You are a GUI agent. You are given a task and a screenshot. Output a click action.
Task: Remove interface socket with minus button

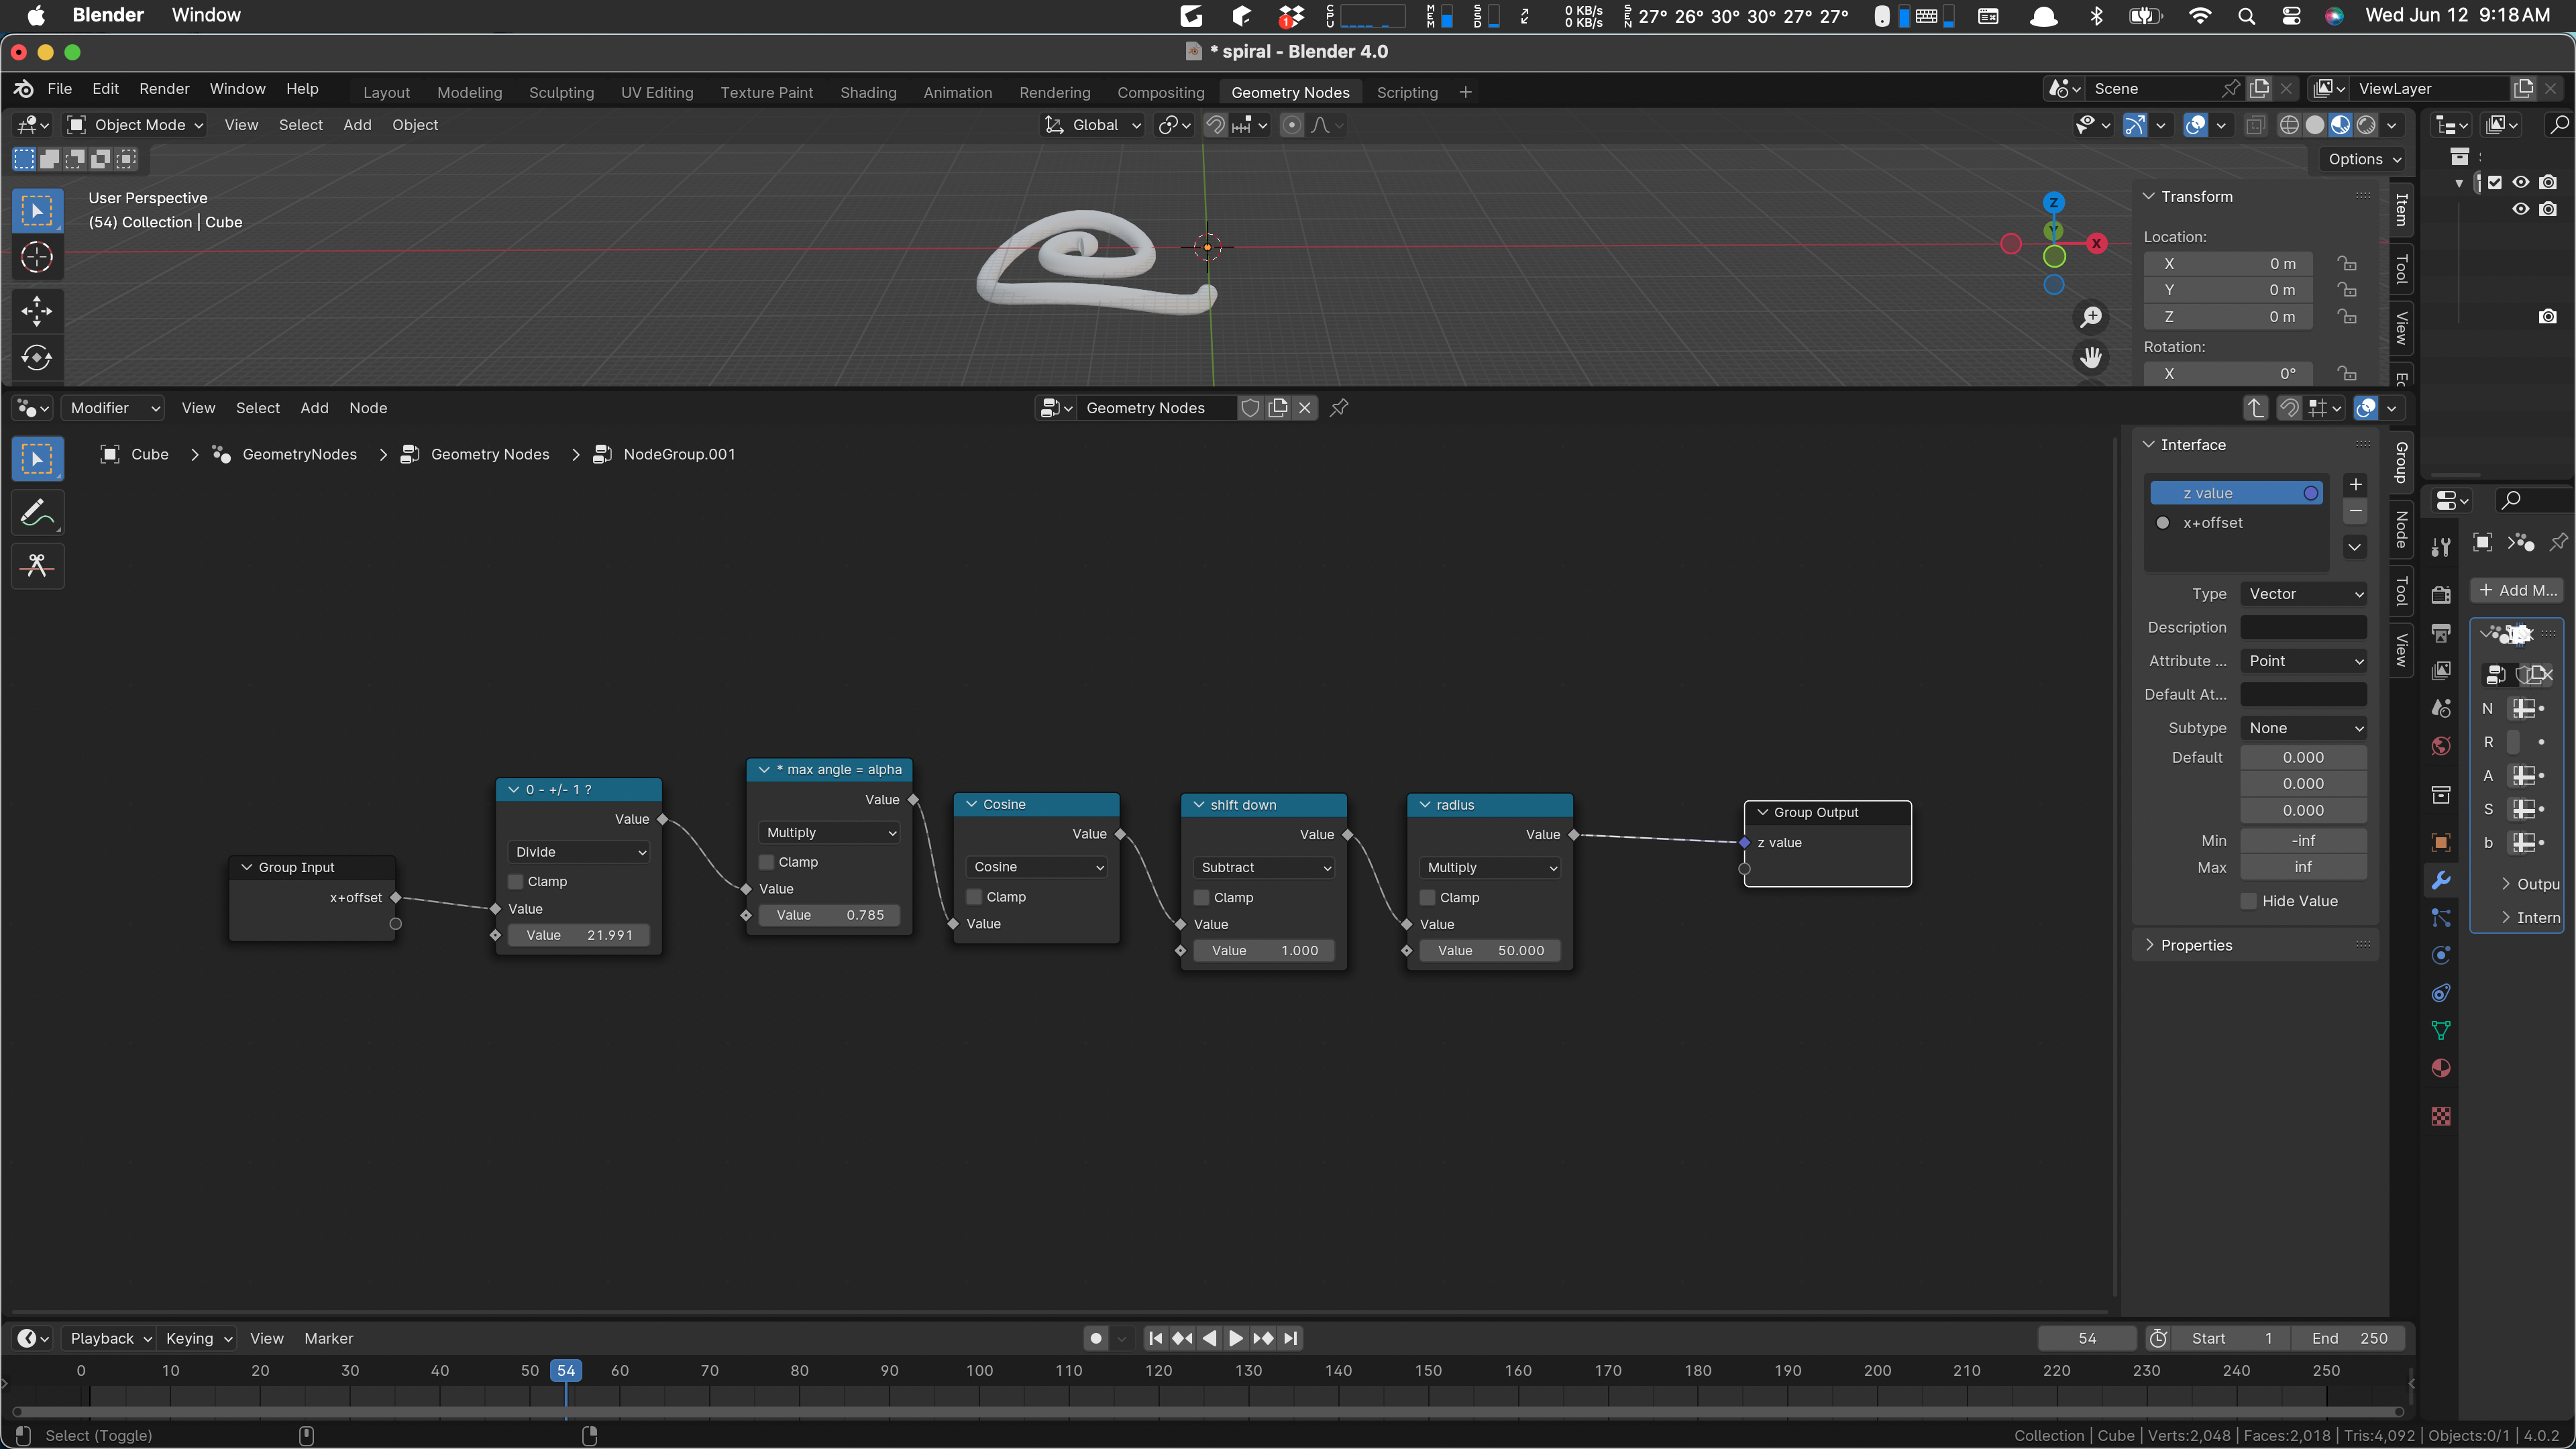[x=2355, y=511]
